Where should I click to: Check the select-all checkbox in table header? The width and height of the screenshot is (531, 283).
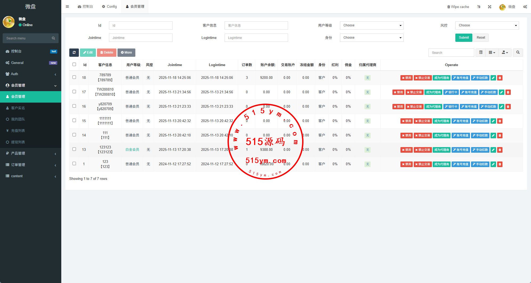[x=74, y=64]
